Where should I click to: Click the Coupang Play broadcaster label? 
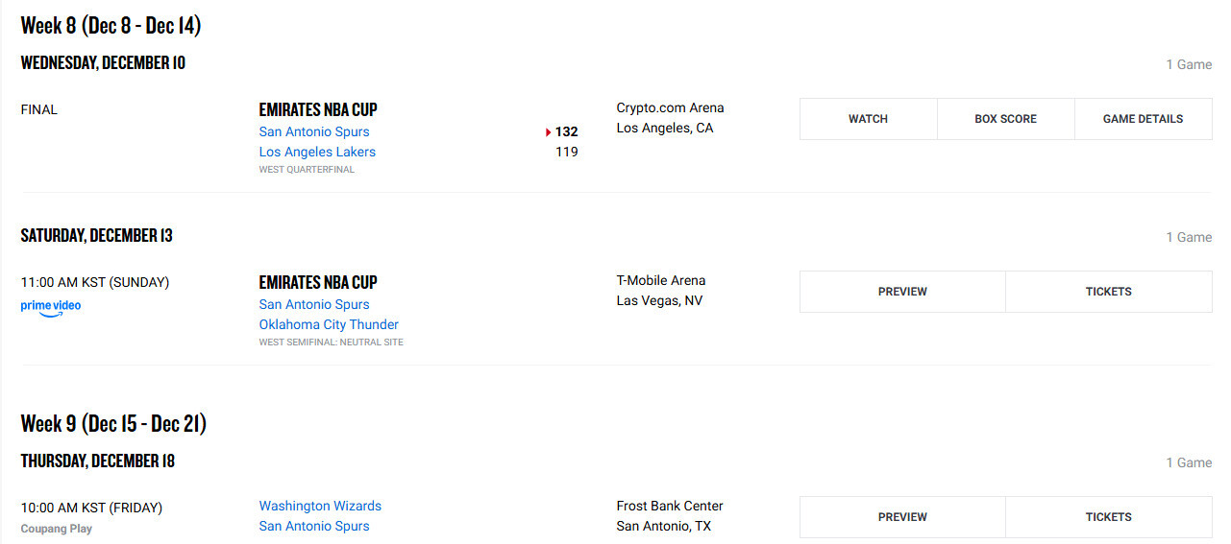coord(57,529)
